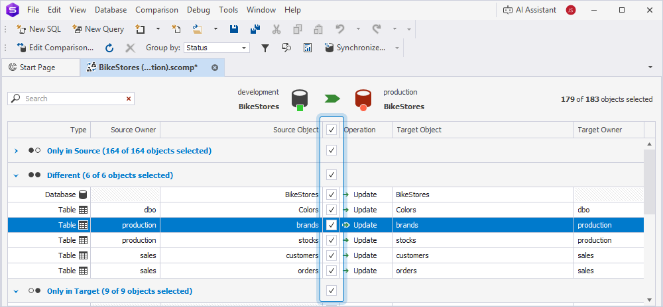
Task: Open the Window menu
Action: (x=261, y=10)
